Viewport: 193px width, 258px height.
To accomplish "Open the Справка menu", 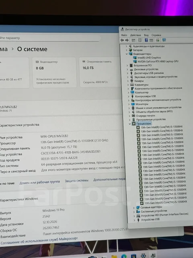I will coord(156,35).
